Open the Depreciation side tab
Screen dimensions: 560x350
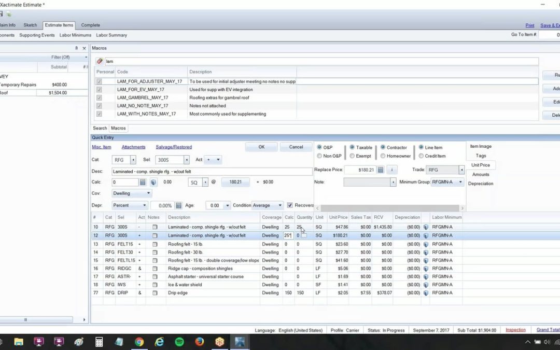pos(480,184)
